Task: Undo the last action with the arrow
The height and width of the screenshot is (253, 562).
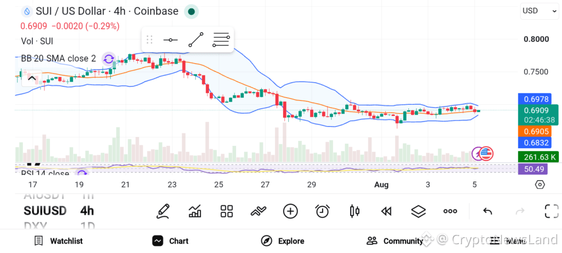Action: pos(487,211)
